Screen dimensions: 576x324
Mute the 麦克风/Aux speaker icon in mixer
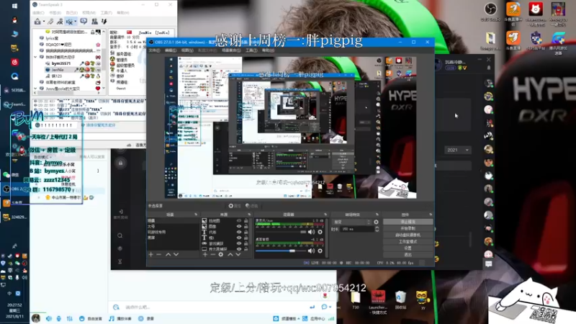[x=311, y=232]
